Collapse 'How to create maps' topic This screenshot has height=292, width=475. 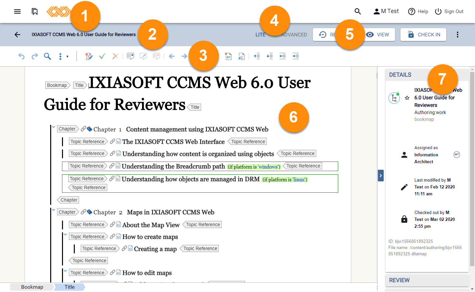point(65,235)
